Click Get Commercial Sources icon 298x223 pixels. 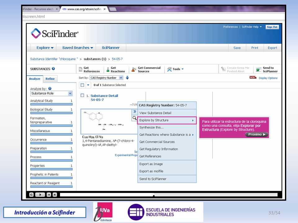pos(134,70)
